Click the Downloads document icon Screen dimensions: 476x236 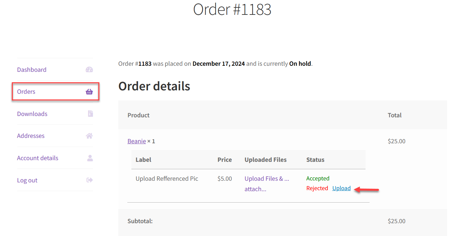coord(90,114)
